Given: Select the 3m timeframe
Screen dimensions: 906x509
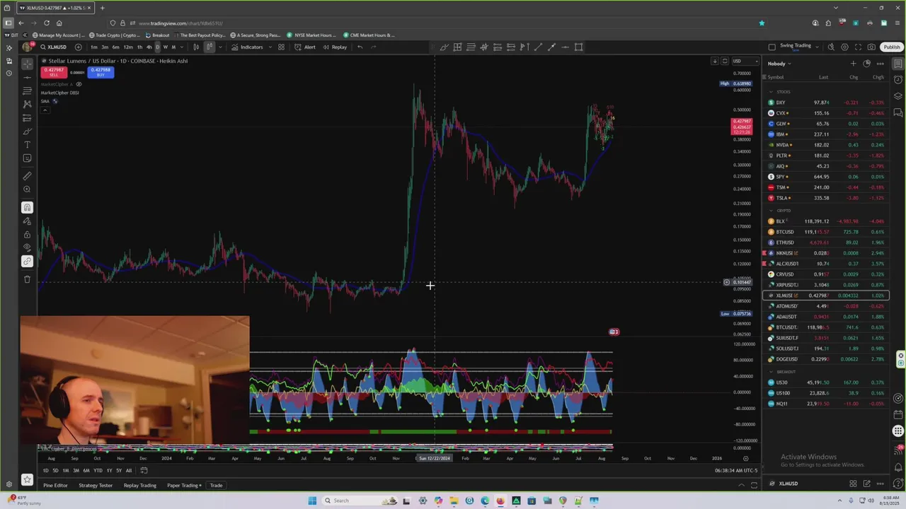Looking at the screenshot, I should [x=105, y=47].
